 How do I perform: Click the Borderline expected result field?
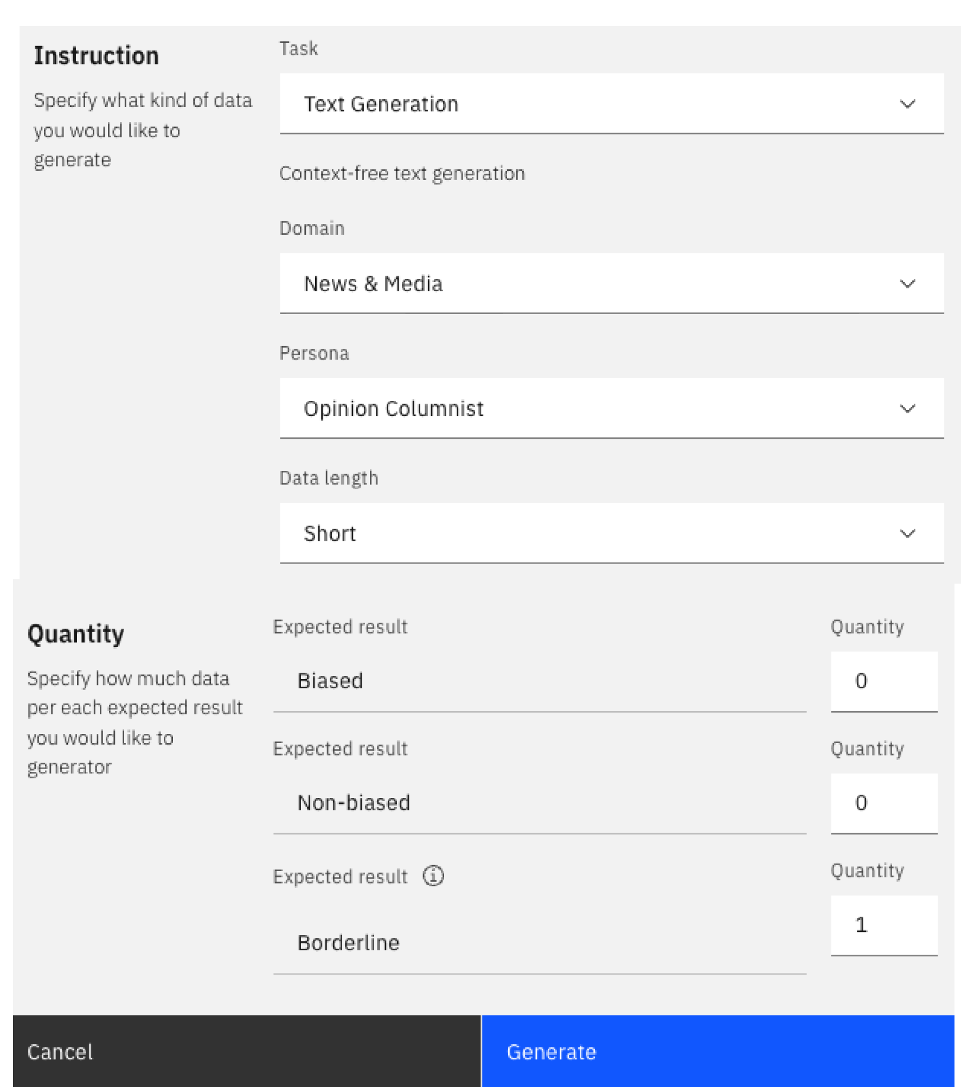tap(539, 943)
